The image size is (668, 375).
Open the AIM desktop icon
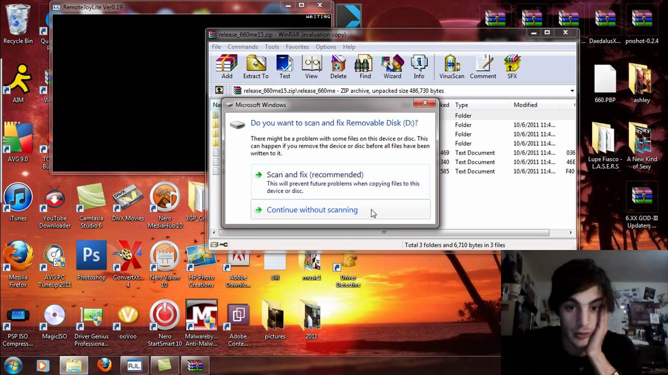(18, 83)
